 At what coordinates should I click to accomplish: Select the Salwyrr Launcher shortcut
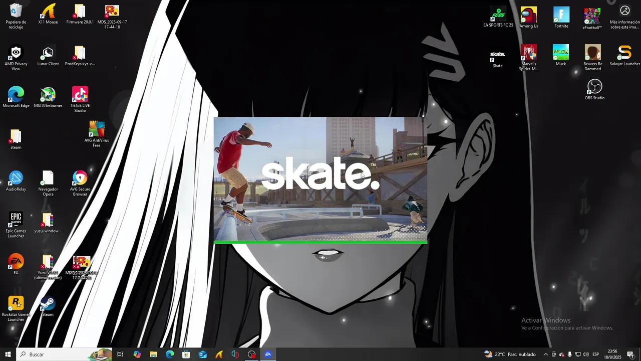tap(625, 55)
